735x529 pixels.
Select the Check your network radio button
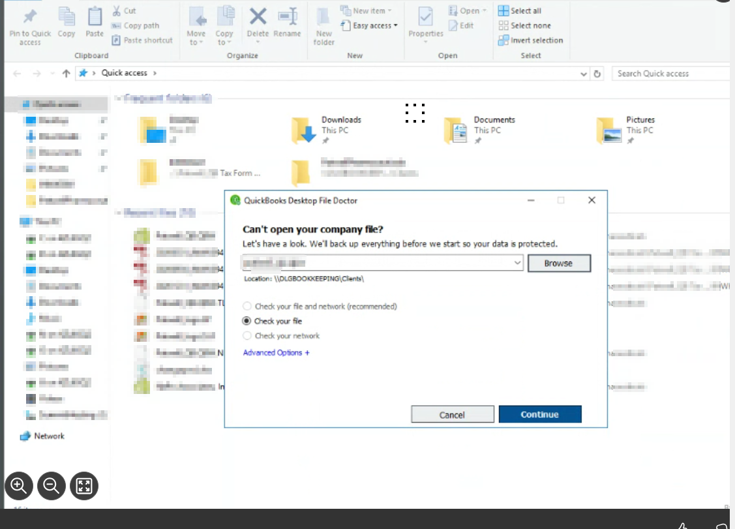click(247, 336)
